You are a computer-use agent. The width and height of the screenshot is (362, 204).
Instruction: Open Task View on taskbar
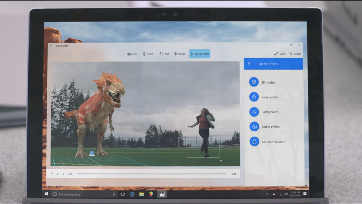pos(123,194)
